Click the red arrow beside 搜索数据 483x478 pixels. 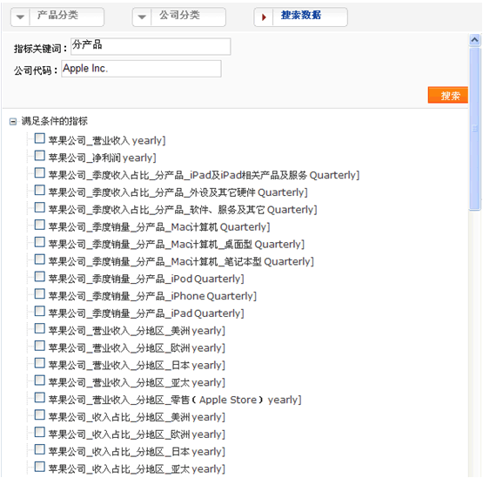point(264,17)
